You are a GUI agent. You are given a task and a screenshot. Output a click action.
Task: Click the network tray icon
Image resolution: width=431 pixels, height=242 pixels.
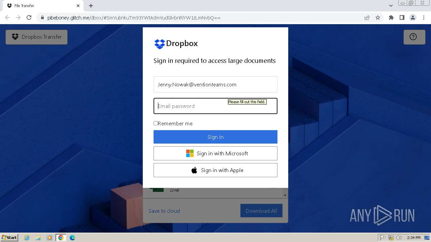pos(391,238)
